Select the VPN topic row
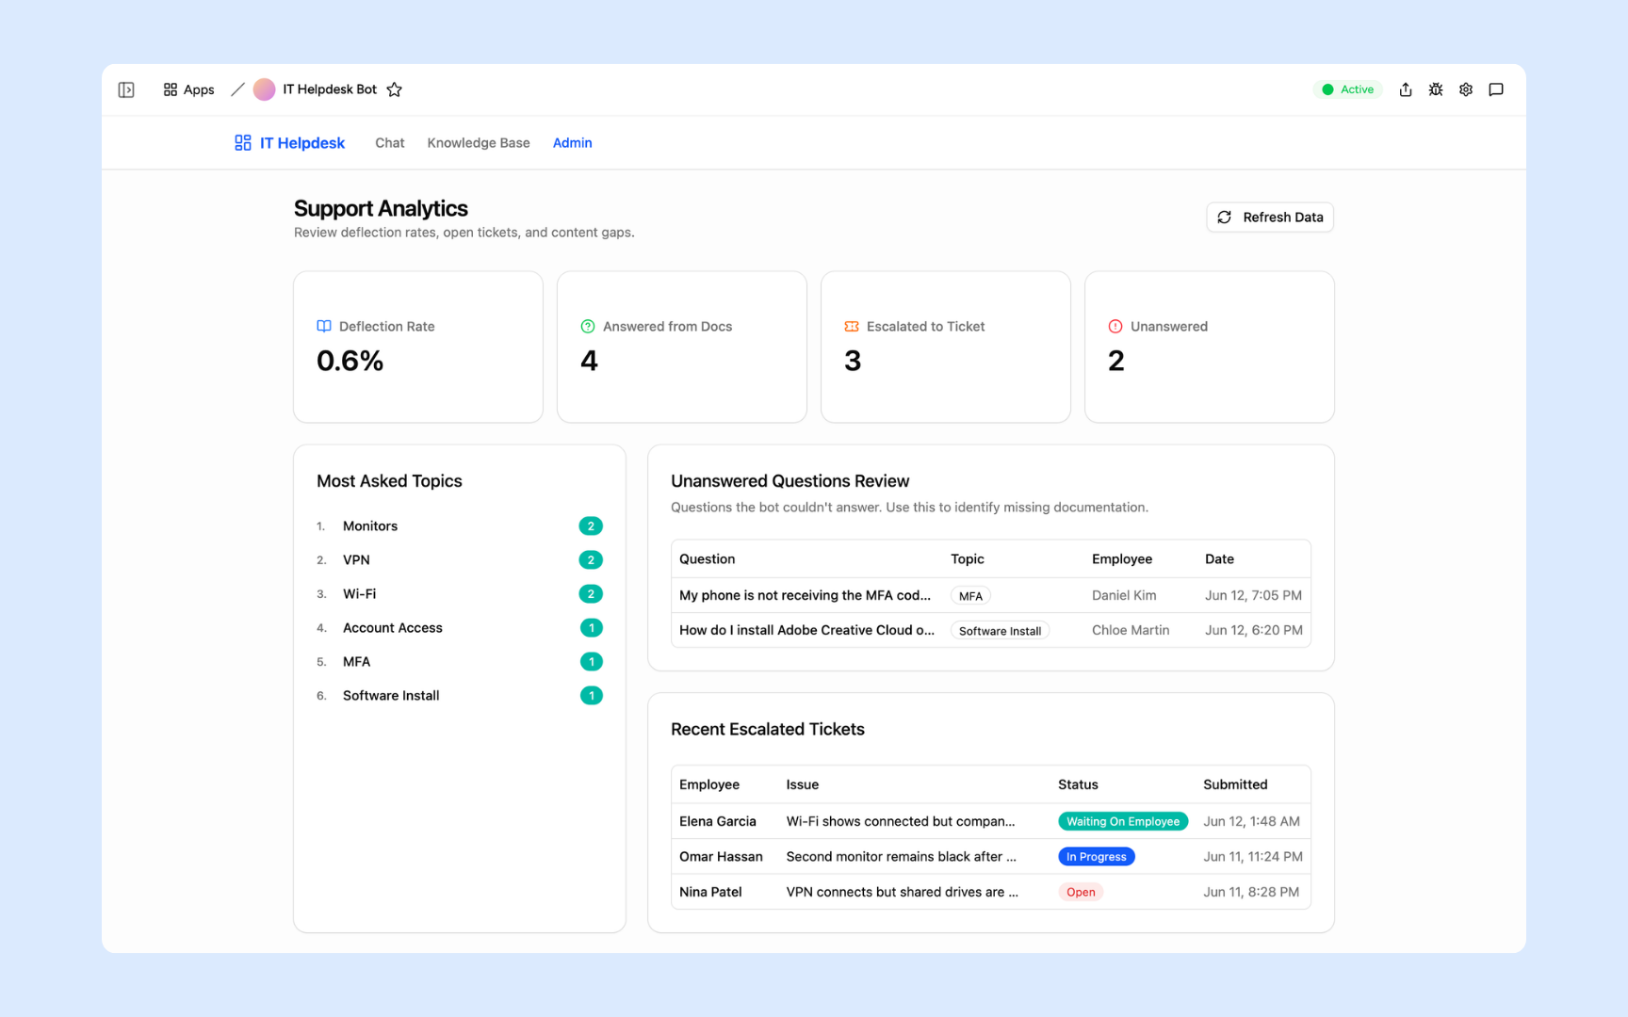This screenshot has width=1628, height=1017. 460,559
